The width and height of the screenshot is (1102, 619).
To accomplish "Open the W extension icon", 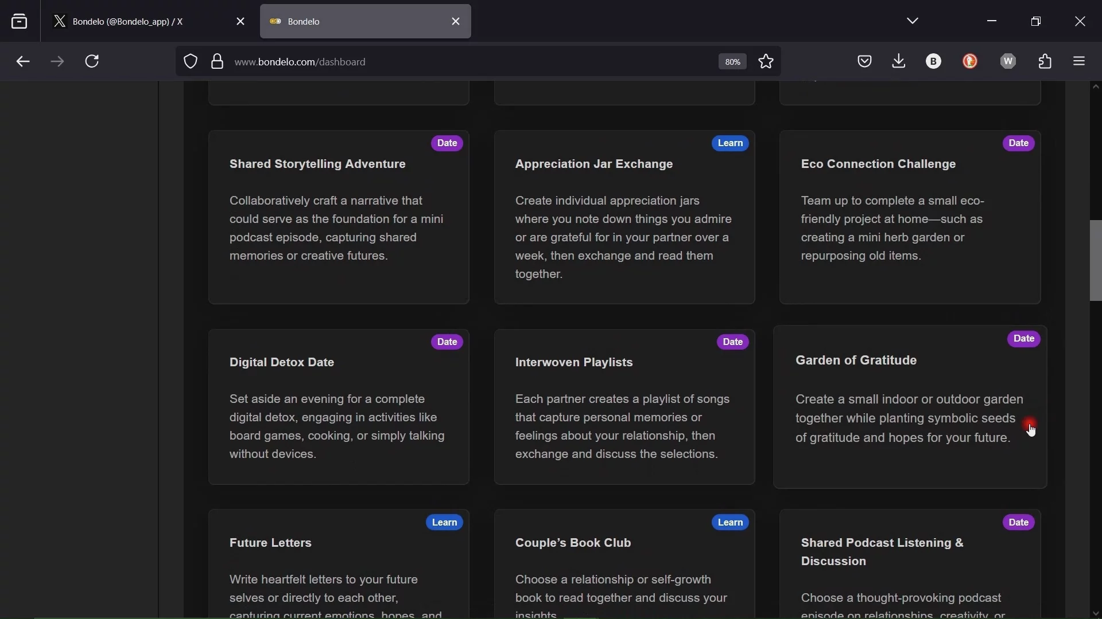I will [x=1008, y=61].
